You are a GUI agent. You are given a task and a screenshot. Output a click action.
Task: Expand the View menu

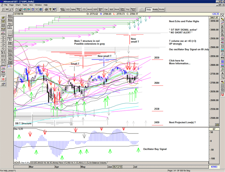coord(31,5)
